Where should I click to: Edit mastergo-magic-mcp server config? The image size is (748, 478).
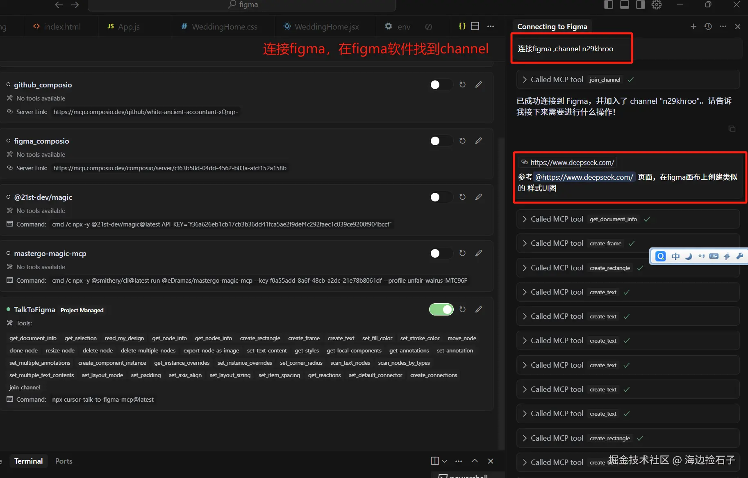click(x=478, y=253)
